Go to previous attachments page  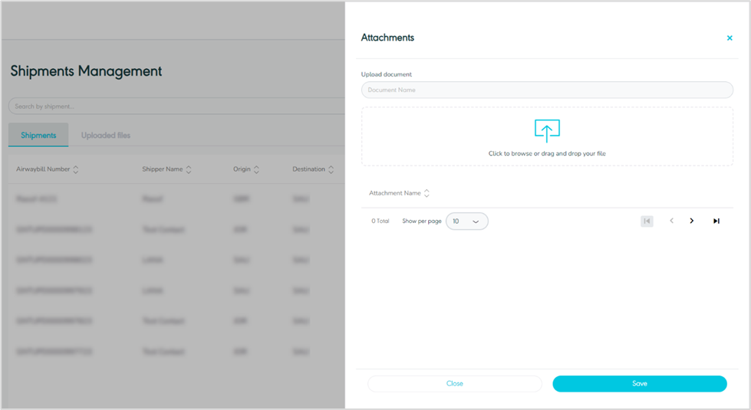[671, 221]
